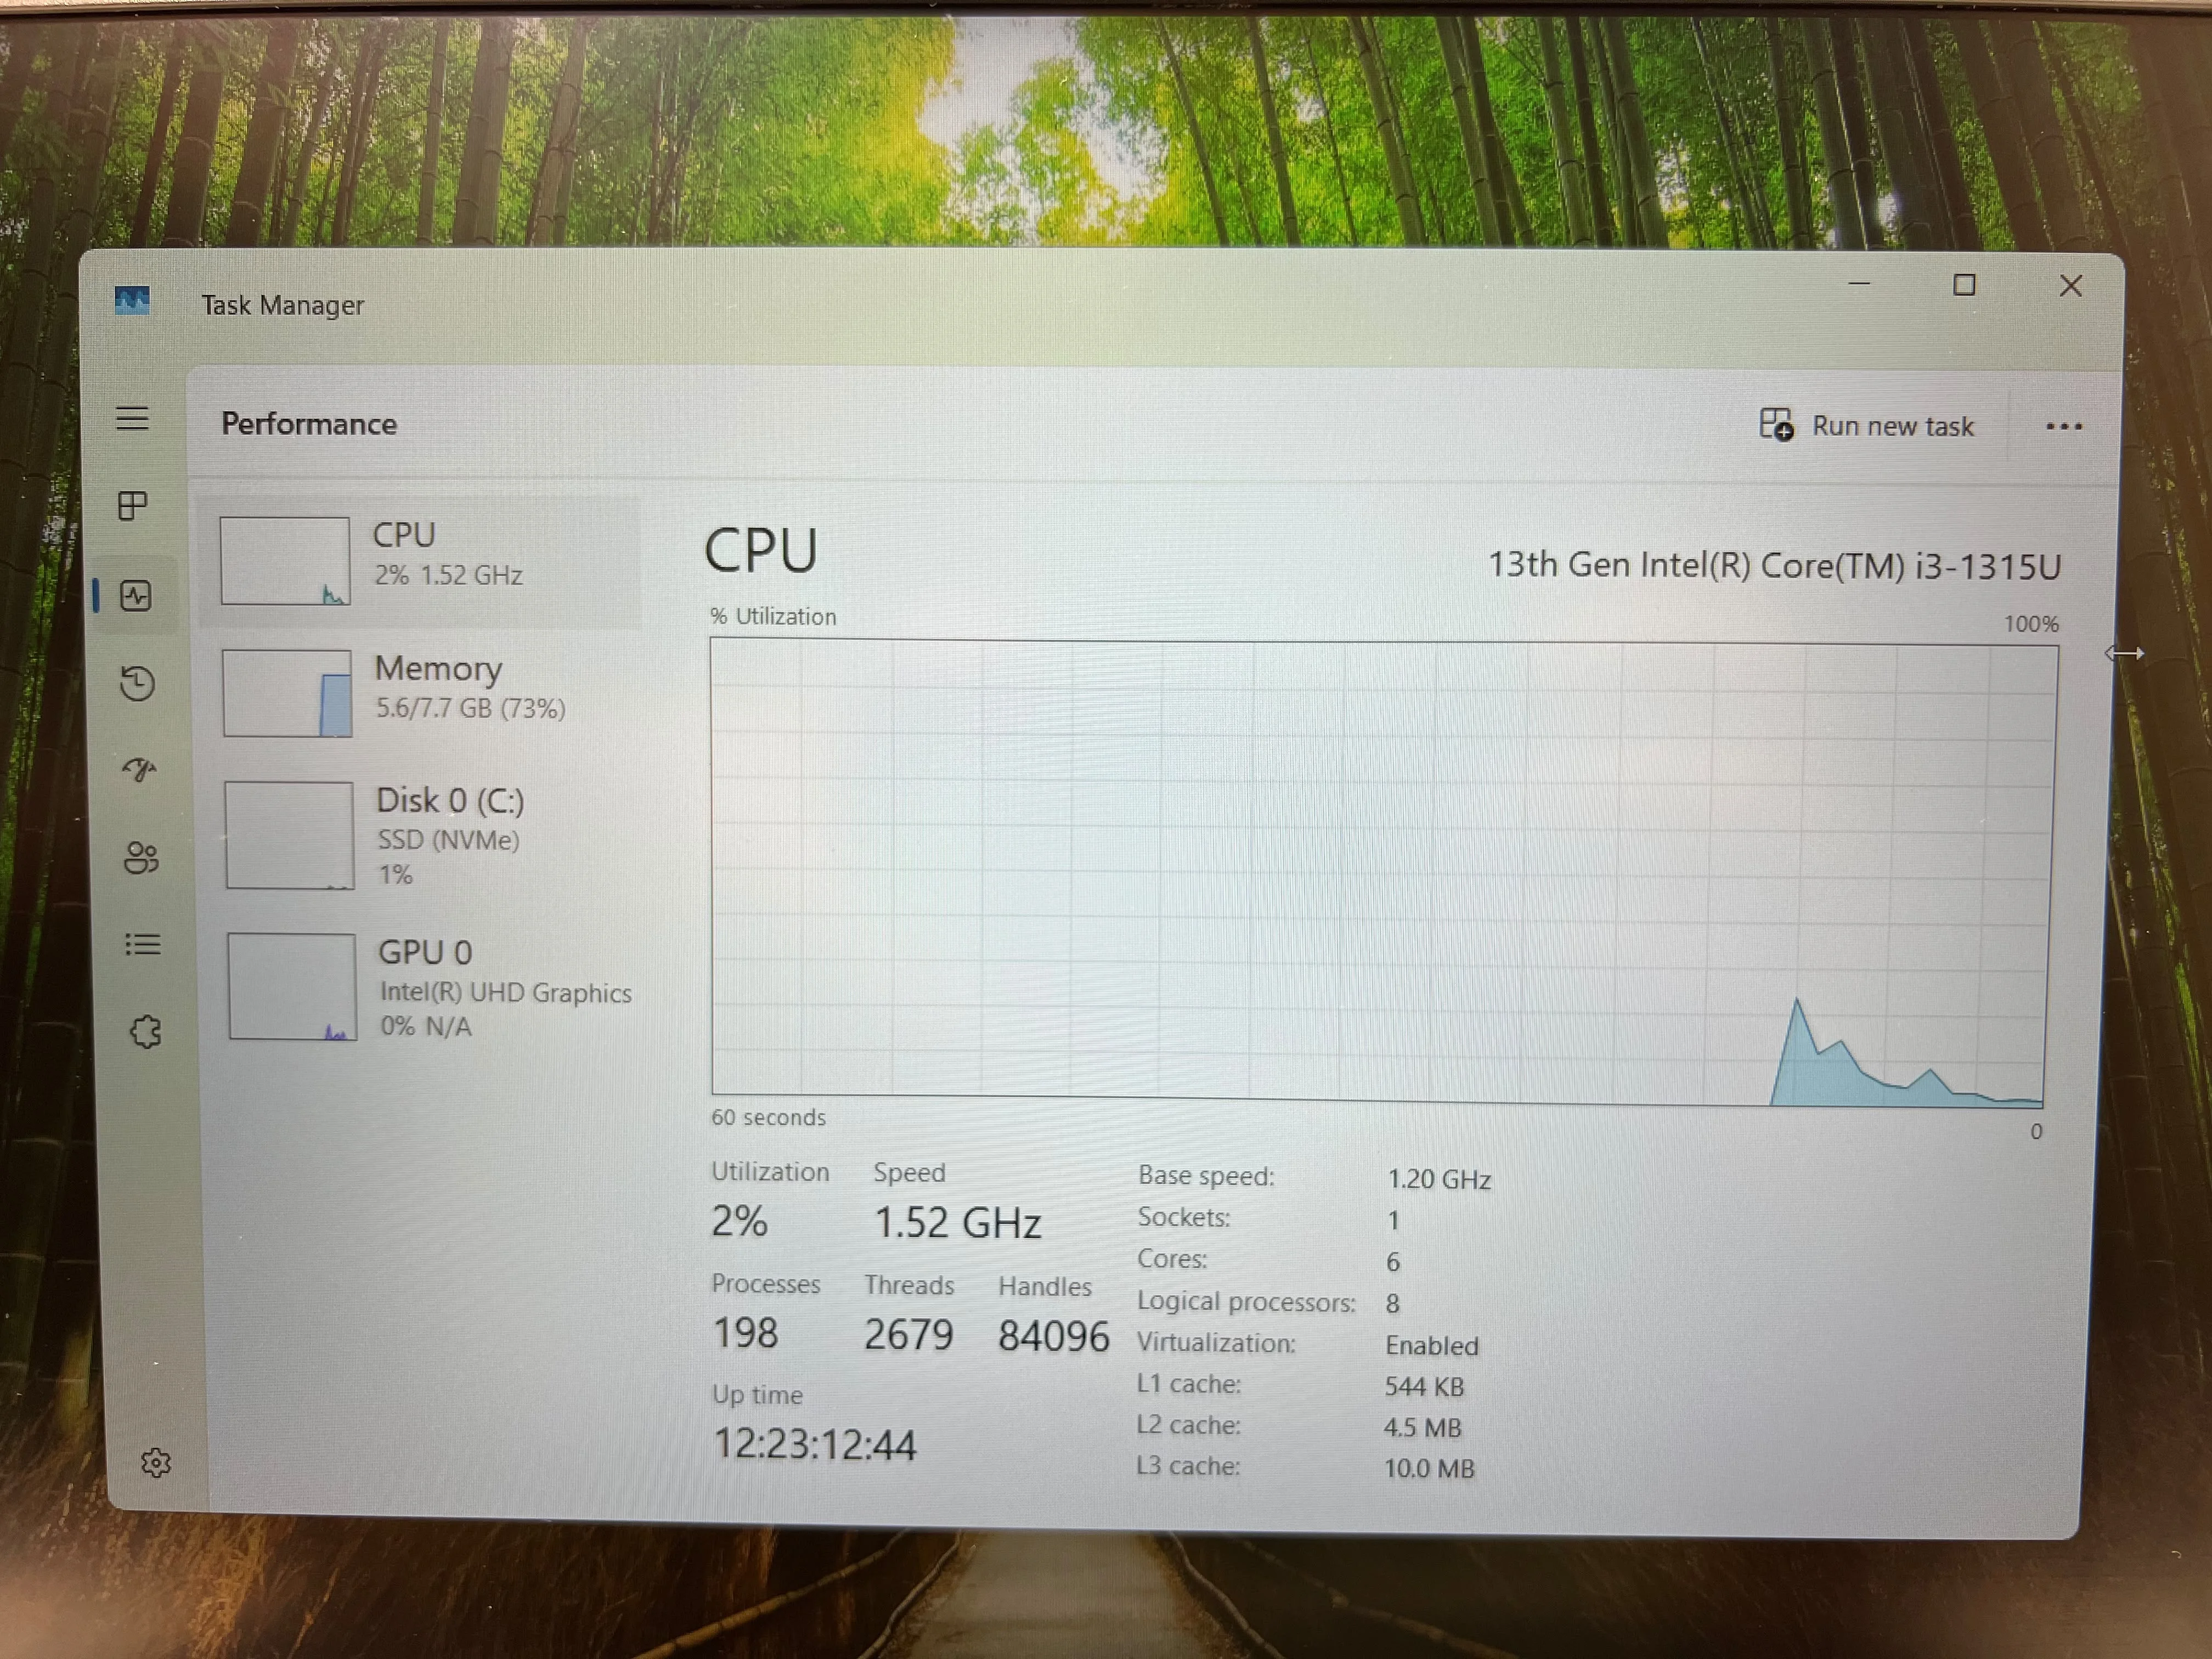Click the Base speed value 1.20 GHz
The height and width of the screenshot is (1659, 2212).
pos(1439,1180)
